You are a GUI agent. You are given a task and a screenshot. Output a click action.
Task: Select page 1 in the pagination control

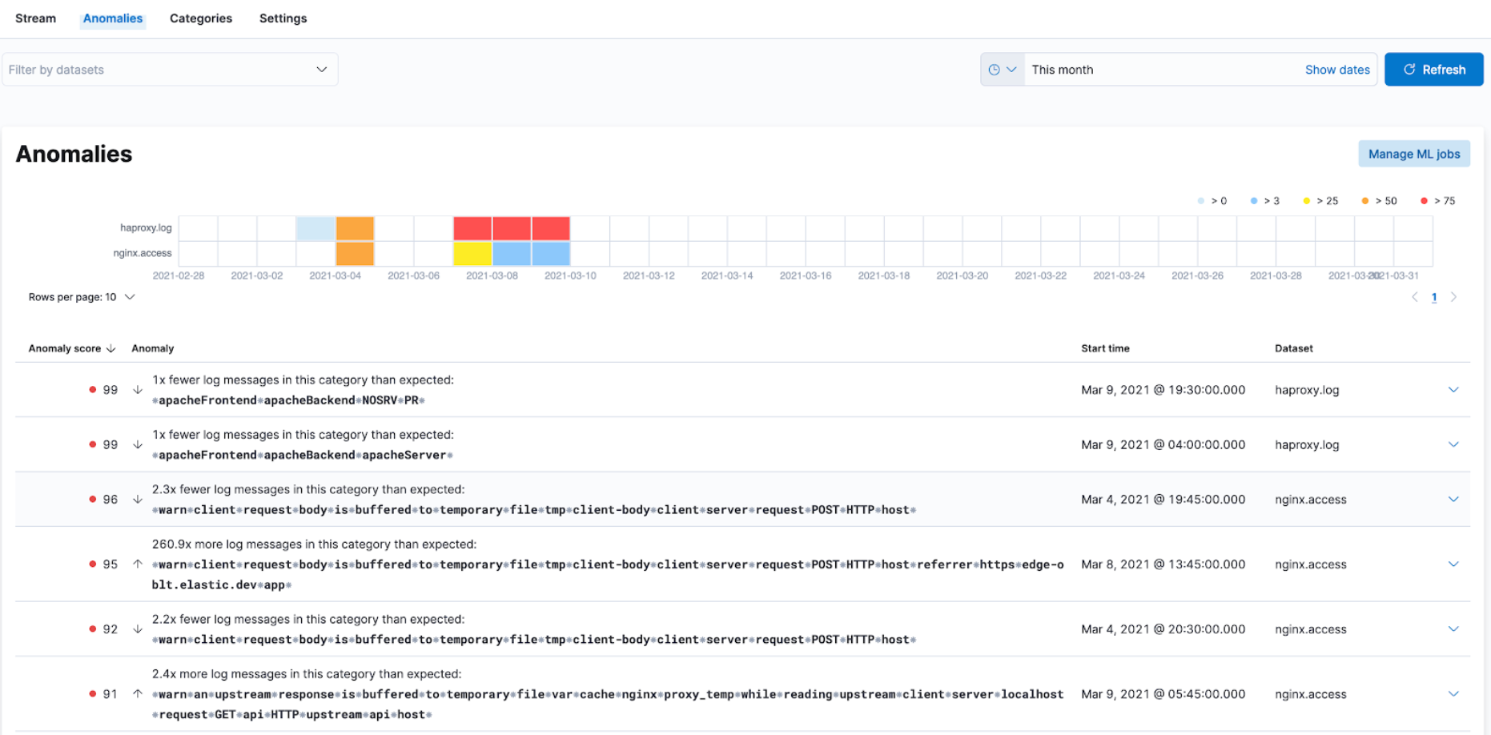1434,297
